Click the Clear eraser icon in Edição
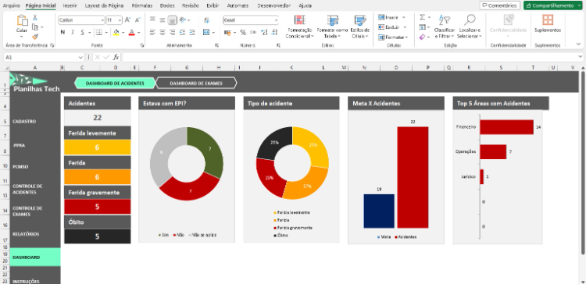 click(422, 37)
